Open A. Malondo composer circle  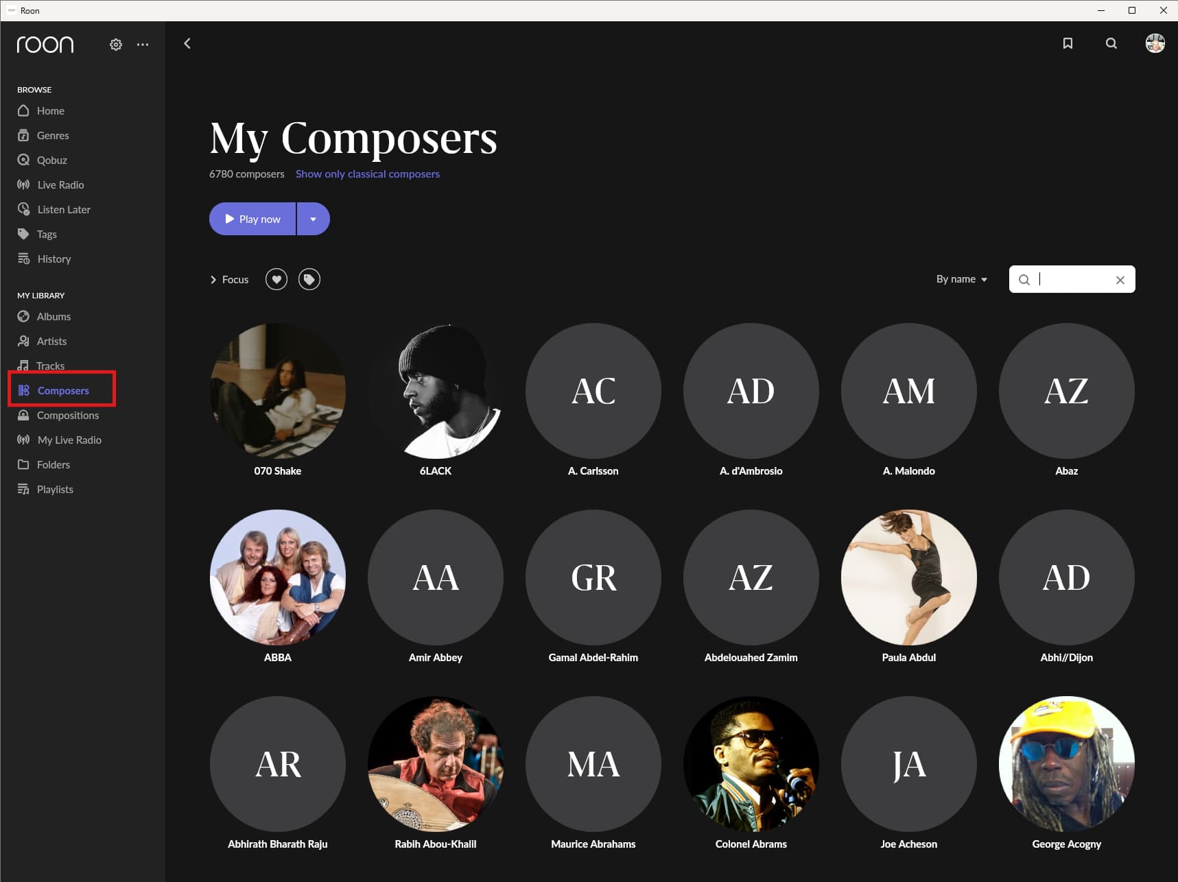pyautogui.click(x=909, y=391)
